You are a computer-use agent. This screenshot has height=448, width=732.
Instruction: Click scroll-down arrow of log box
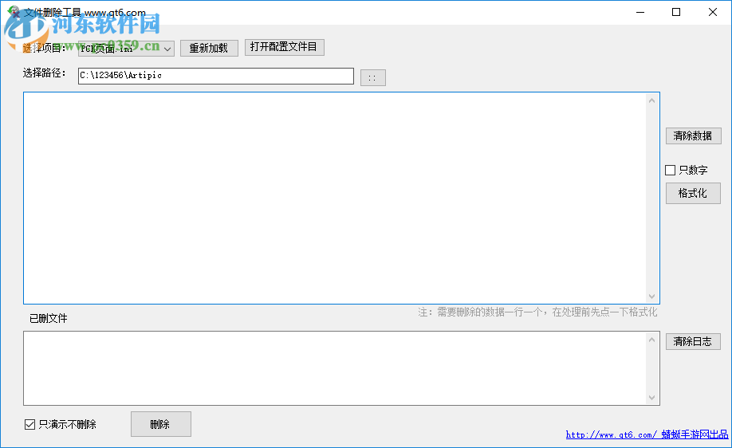(651, 398)
